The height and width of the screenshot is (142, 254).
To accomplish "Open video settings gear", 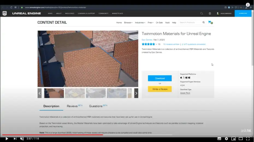I will point(226,139).
